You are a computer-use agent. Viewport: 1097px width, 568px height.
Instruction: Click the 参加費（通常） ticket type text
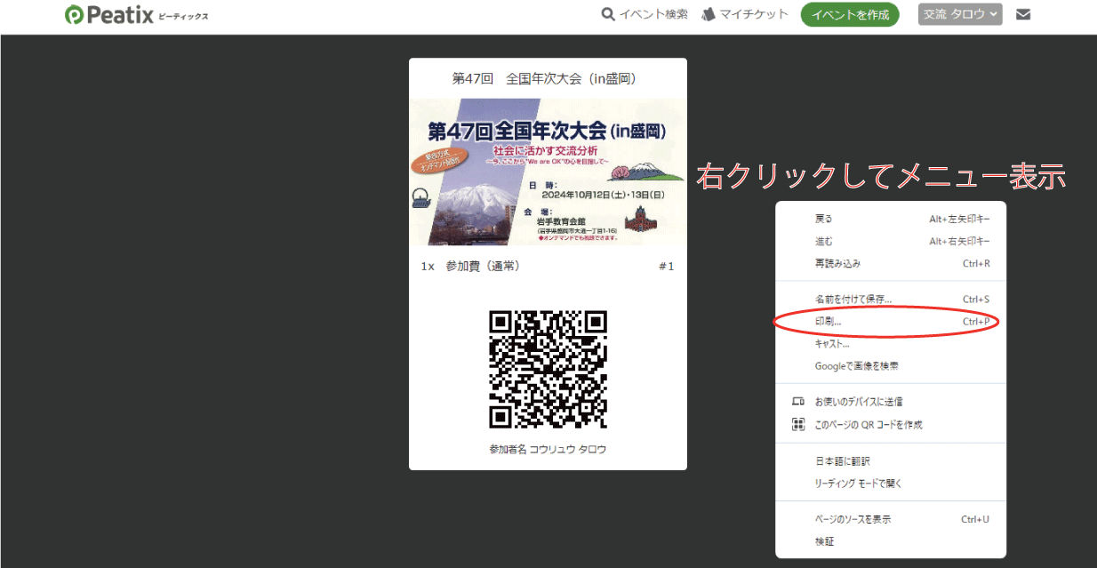point(483,267)
